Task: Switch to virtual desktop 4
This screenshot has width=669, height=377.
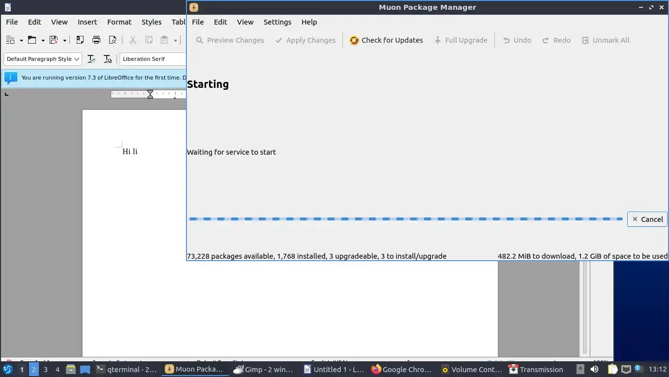Action: [58, 370]
